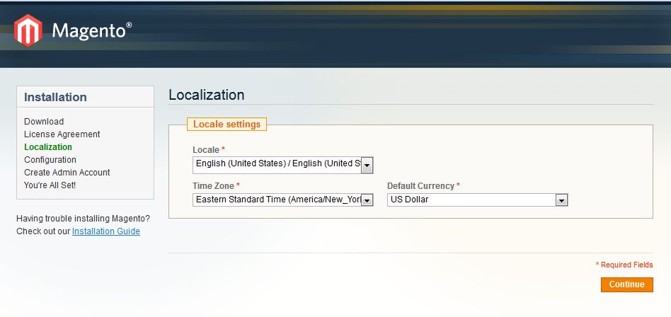Open the Default Currency dropdown arrow
671x317 pixels.
tap(561, 200)
